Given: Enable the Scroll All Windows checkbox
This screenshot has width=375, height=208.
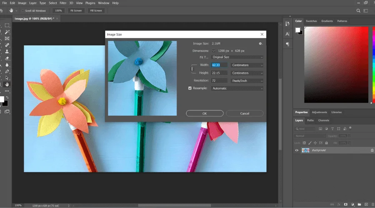Looking at the screenshot, I should 23,10.
